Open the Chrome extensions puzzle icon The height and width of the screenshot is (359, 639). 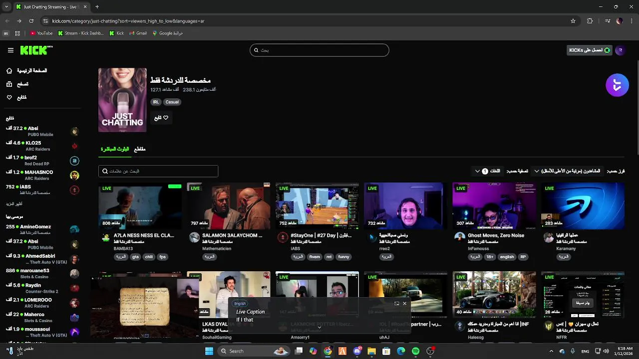coord(590,21)
